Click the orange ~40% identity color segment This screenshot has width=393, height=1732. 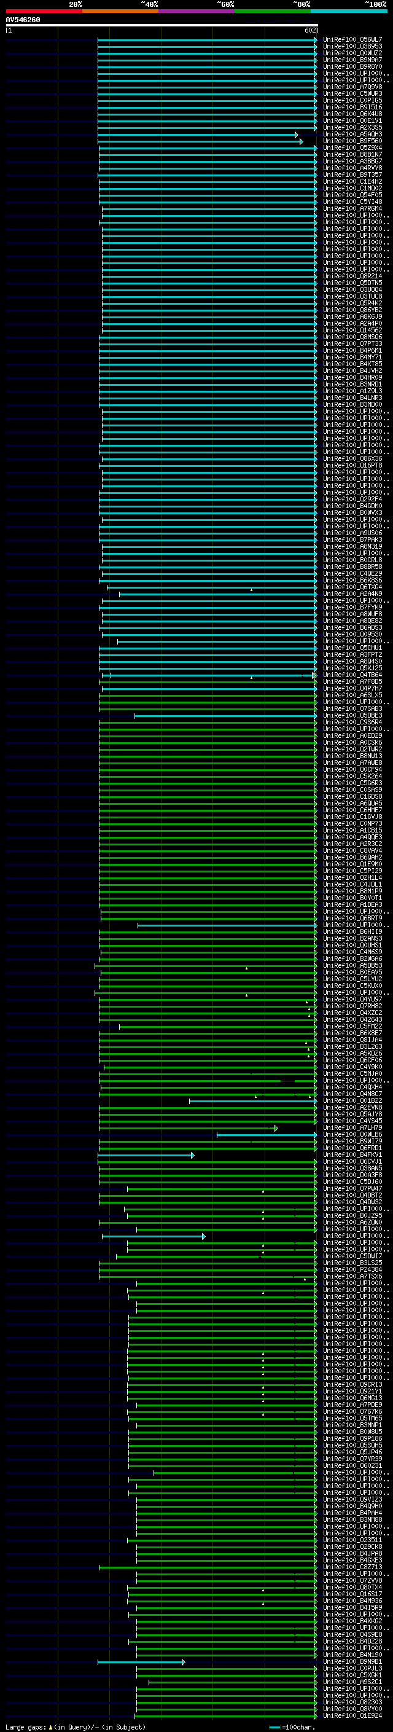[x=120, y=11]
